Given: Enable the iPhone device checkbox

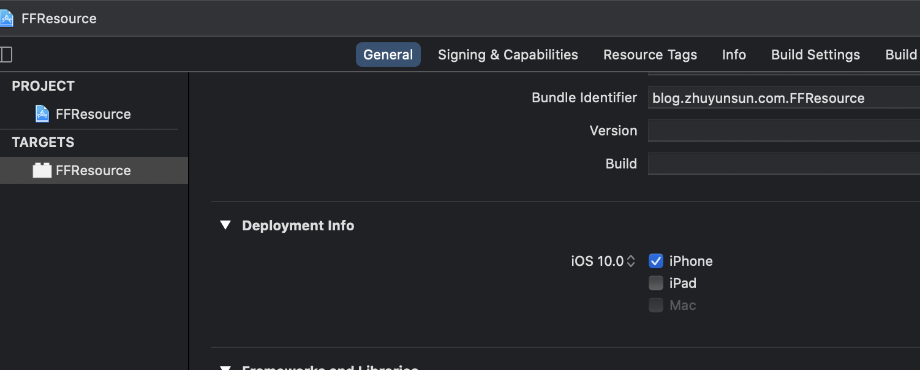Looking at the screenshot, I should [656, 261].
